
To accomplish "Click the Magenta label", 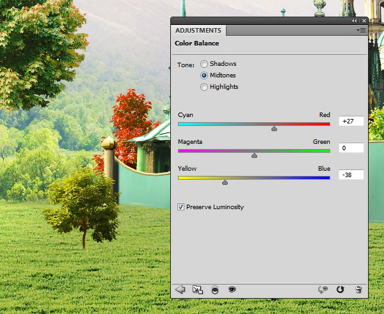I will (x=190, y=142).
